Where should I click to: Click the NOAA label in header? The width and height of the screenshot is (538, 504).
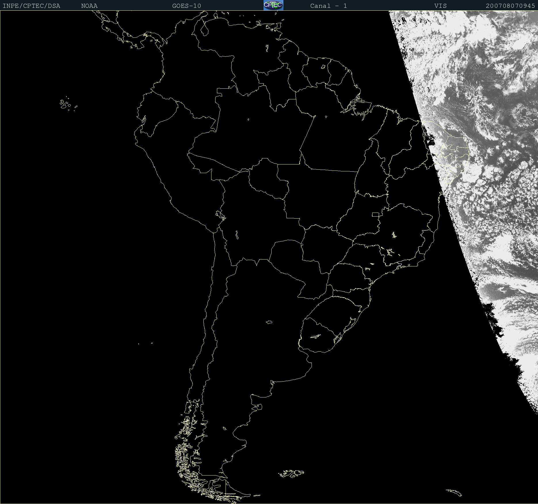(89, 6)
